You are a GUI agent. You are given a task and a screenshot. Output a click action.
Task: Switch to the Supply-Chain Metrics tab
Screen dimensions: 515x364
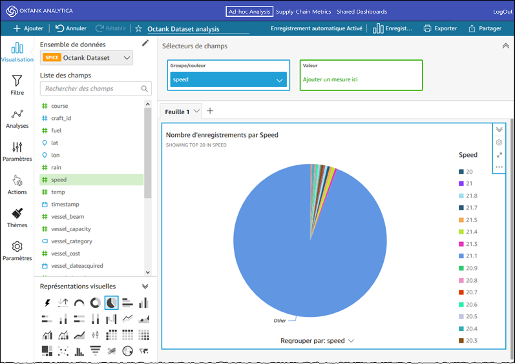(303, 12)
